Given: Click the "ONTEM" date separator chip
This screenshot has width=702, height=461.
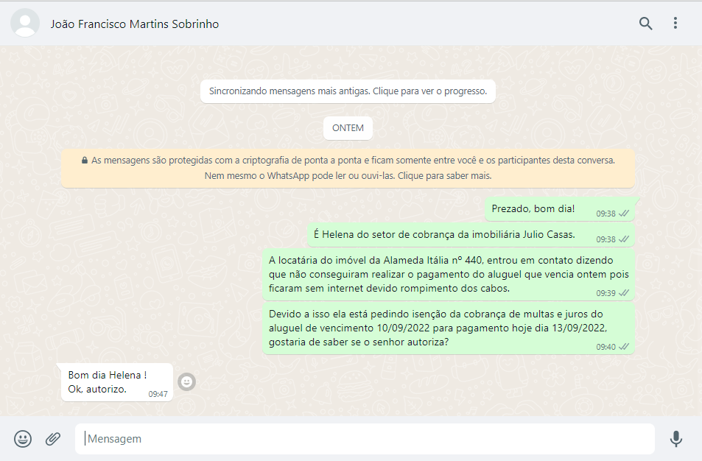Looking at the screenshot, I should (x=348, y=128).
